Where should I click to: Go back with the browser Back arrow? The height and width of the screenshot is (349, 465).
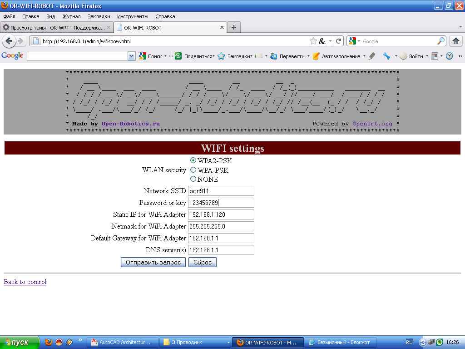tap(9, 41)
